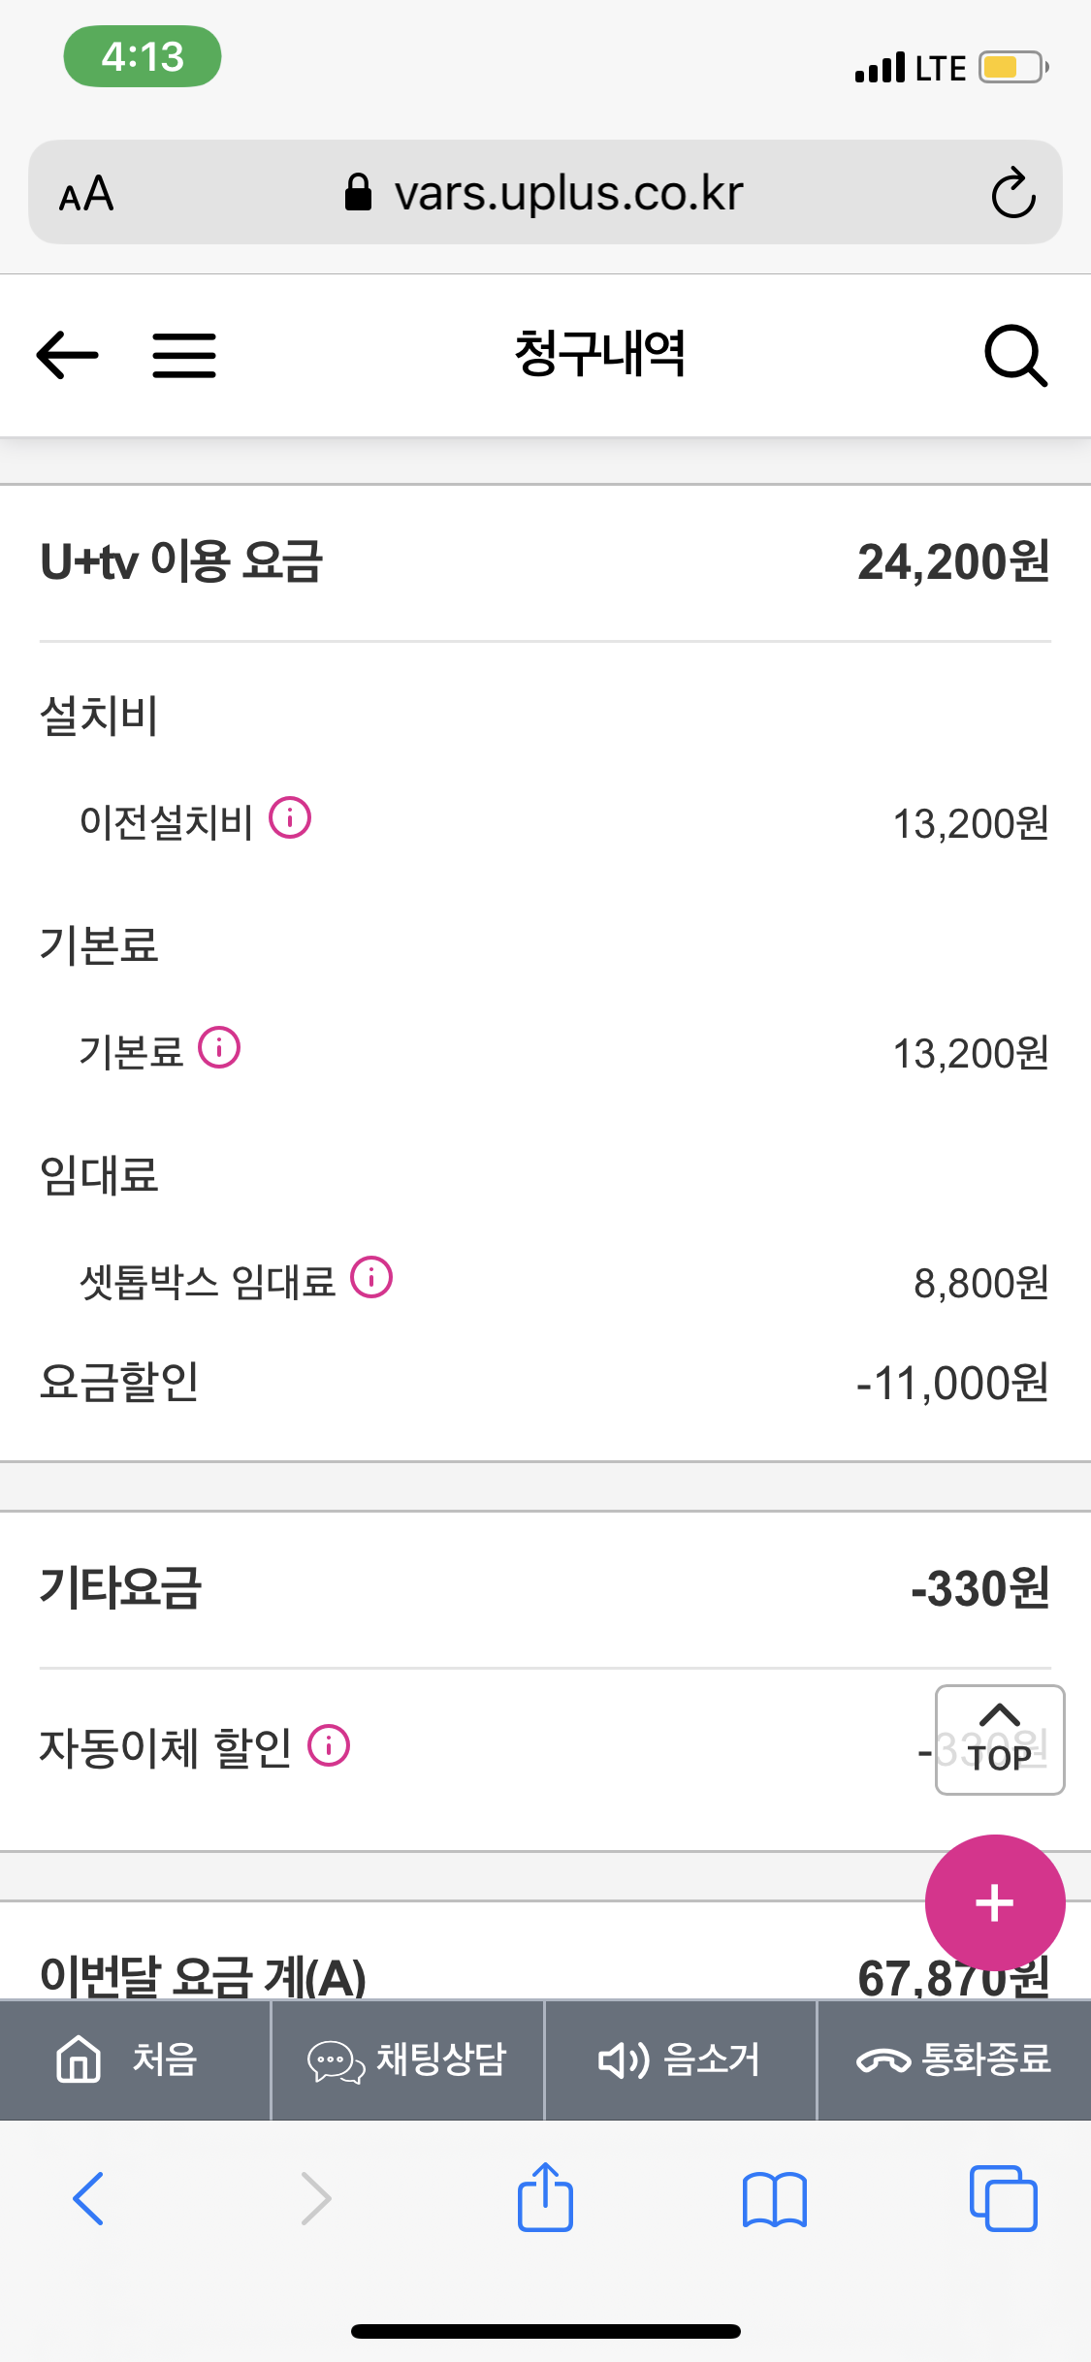This screenshot has width=1091, height=2362.
Task: Show info for 셋톱박스 임대료
Action: pos(371,1278)
